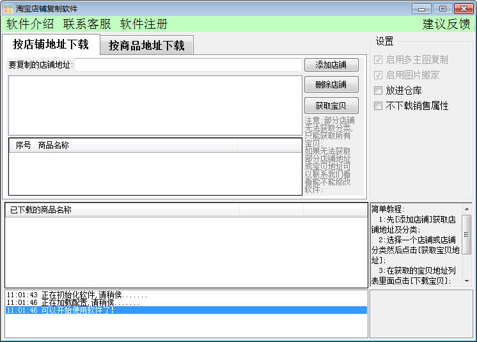Toggle 启用多主图复制 checkbox
This screenshot has width=477, height=342.
[x=378, y=59]
